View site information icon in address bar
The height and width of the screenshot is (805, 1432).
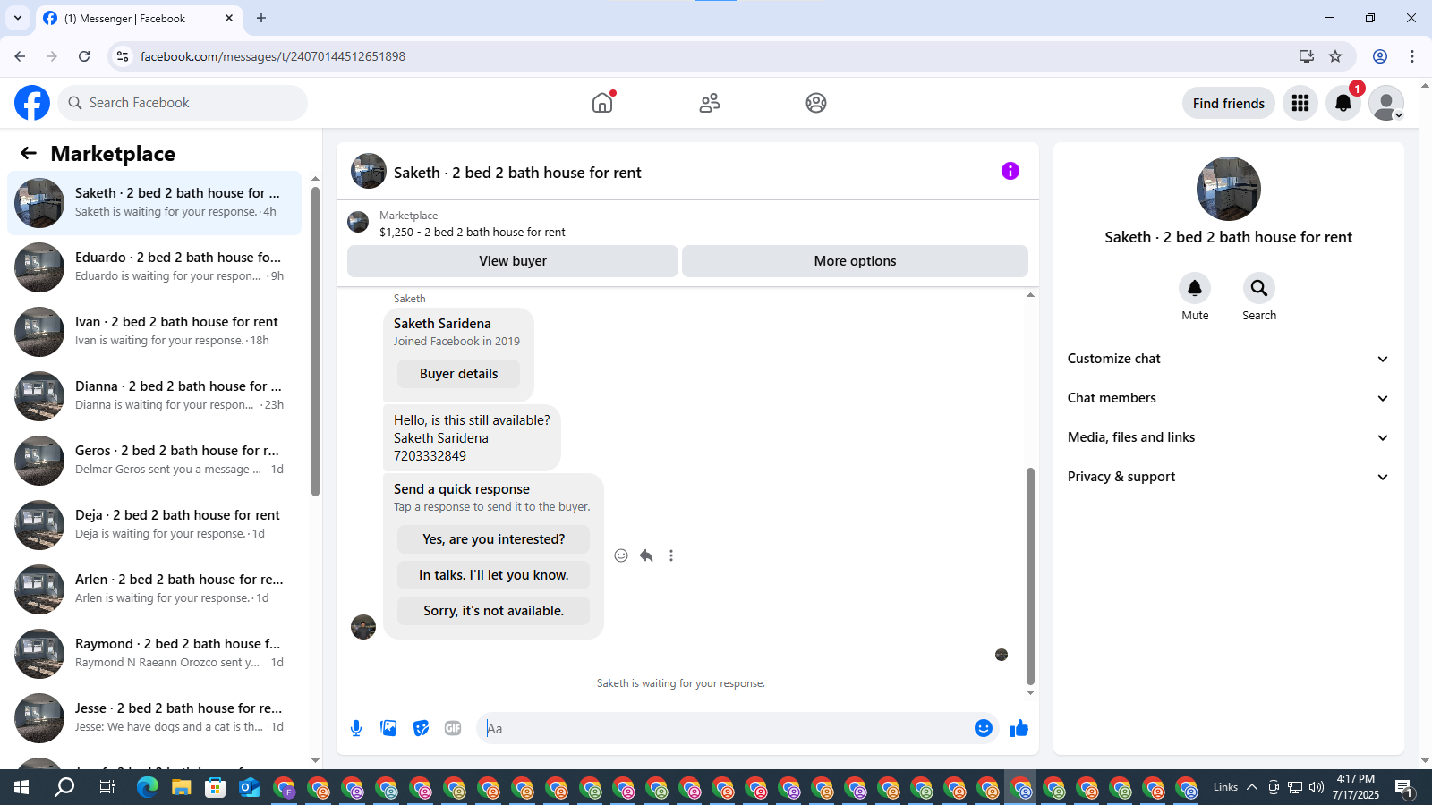123,56
